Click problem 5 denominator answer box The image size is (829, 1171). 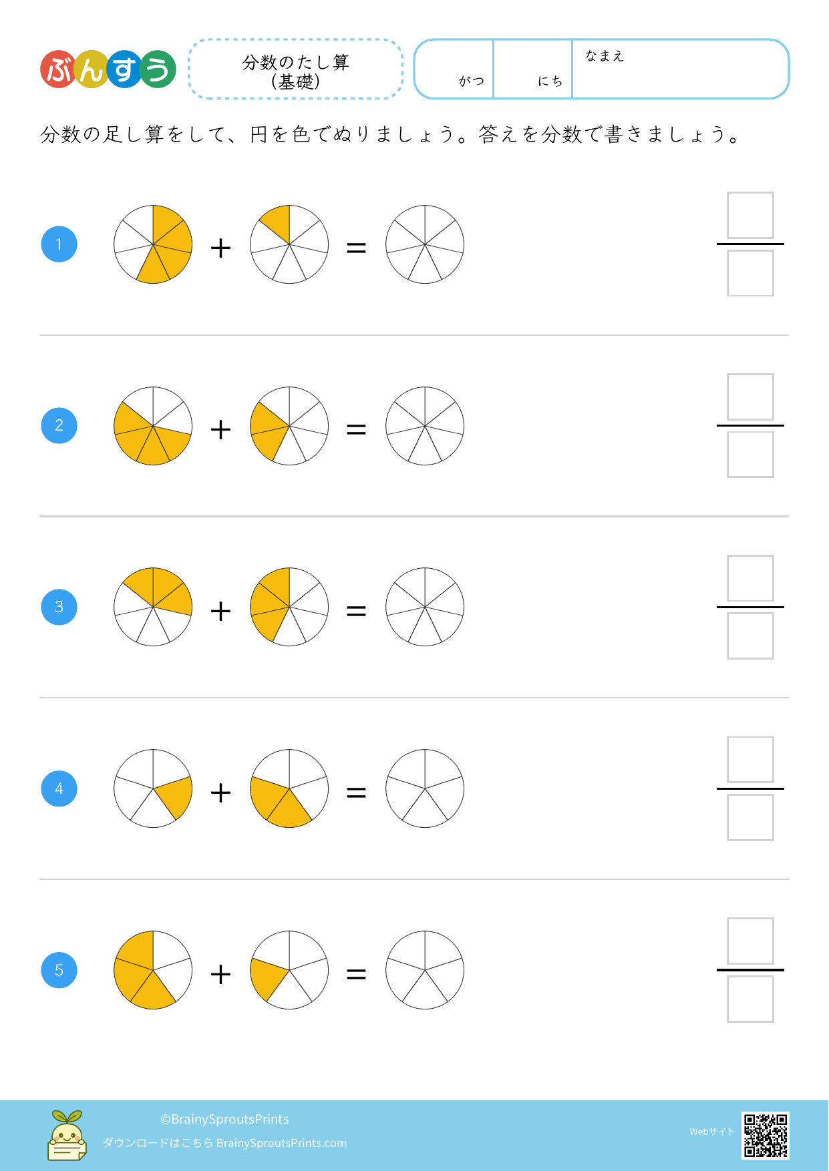pyautogui.click(x=750, y=999)
